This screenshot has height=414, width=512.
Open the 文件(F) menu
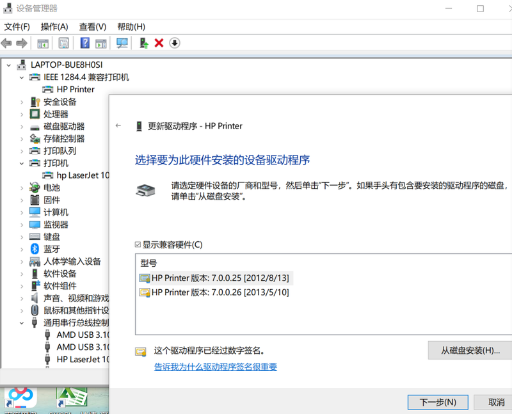point(17,27)
